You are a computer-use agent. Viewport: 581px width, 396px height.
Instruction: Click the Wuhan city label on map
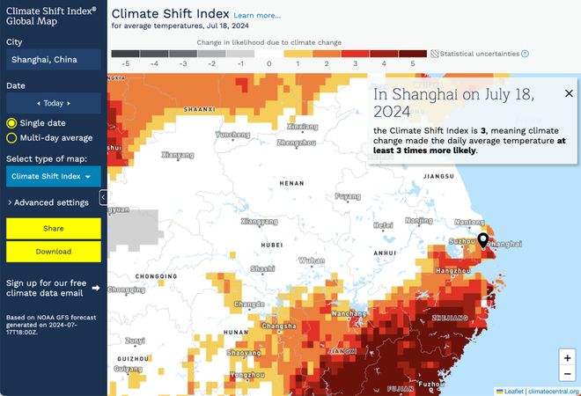(312, 260)
